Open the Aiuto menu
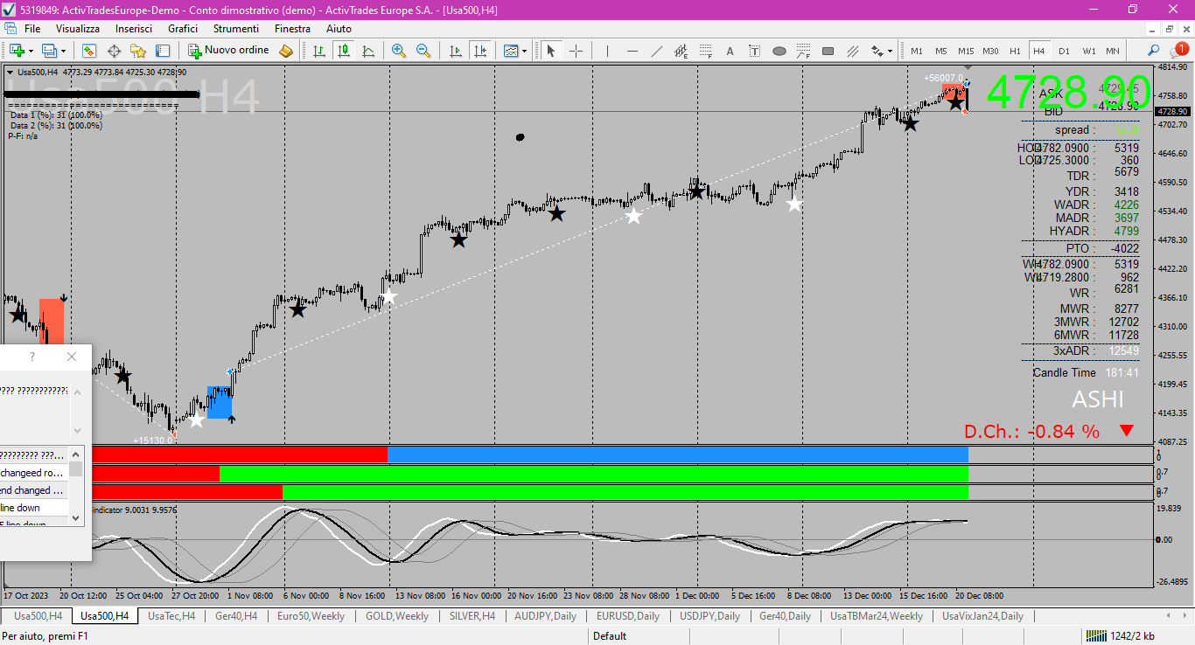Screen dimensions: 1195x645 (339, 29)
